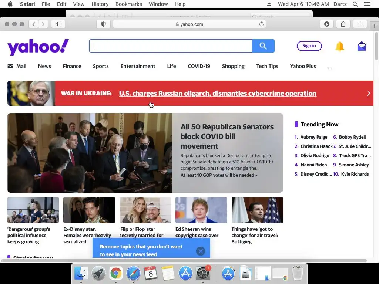Click the vertical page scrollbar
The image size is (379, 284).
[376, 46]
